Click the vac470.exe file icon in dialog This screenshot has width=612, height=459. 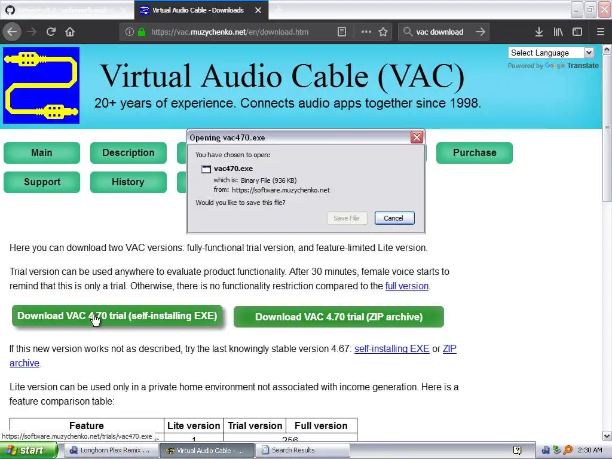click(206, 169)
